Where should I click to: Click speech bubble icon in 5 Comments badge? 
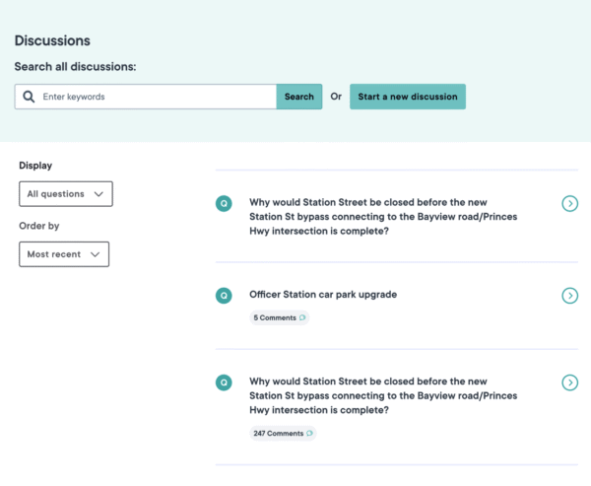point(302,317)
